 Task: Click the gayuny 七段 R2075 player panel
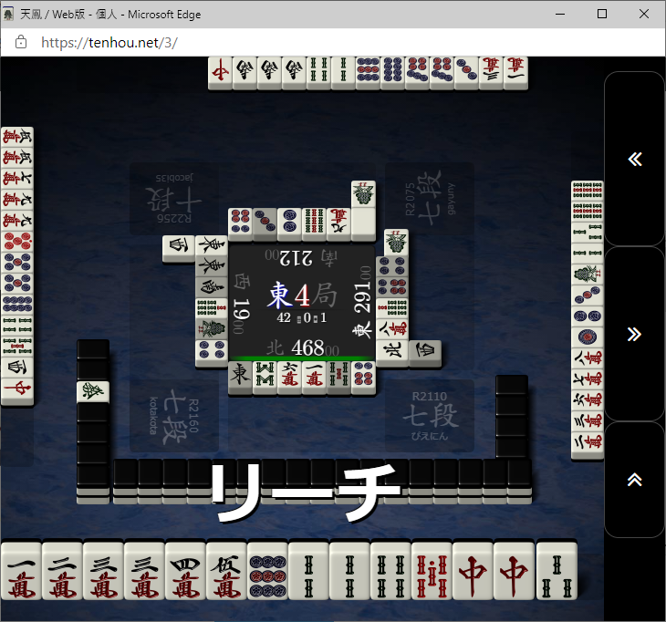[430, 198]
